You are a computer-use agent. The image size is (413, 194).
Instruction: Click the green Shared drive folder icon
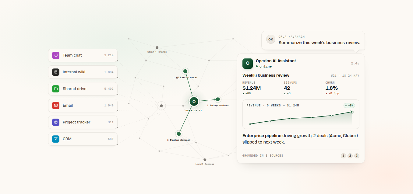point(56,89)
